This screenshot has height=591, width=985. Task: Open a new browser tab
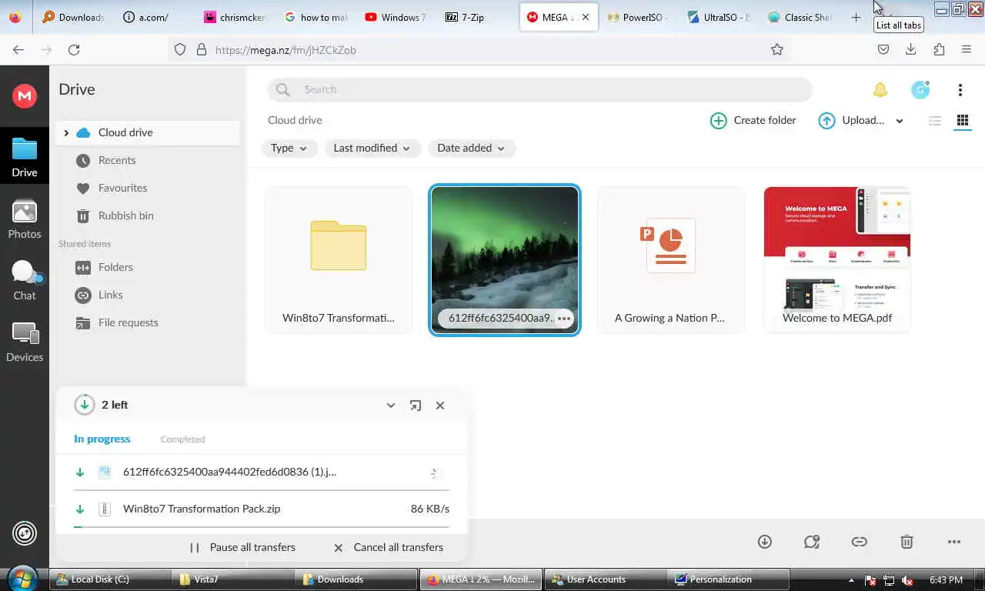point(856,17)
